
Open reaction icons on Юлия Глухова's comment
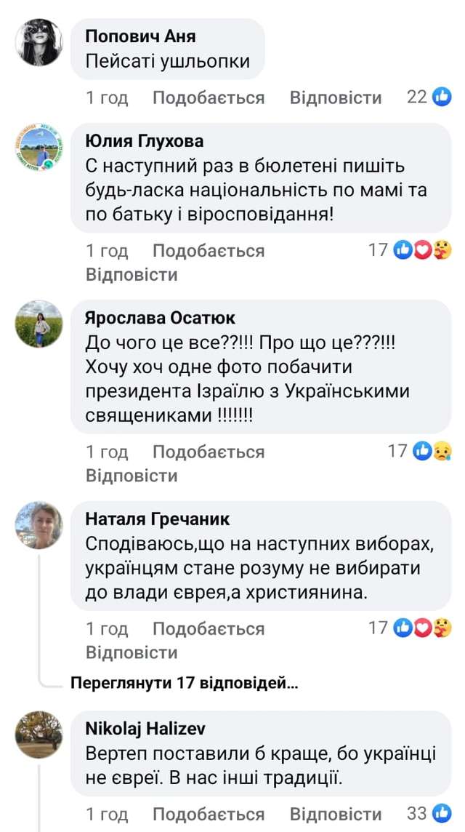[422, 250]
